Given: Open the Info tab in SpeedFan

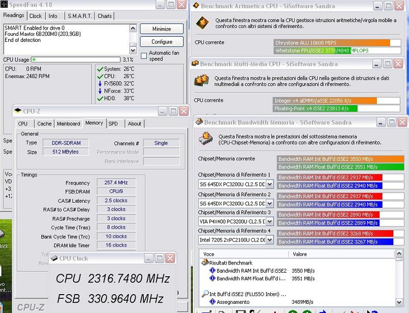Looking at the screenshot, I should (53, 16).
